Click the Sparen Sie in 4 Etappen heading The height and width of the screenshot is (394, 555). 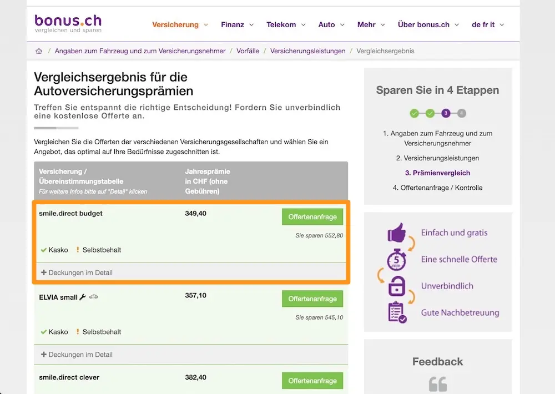pos(437,90)
